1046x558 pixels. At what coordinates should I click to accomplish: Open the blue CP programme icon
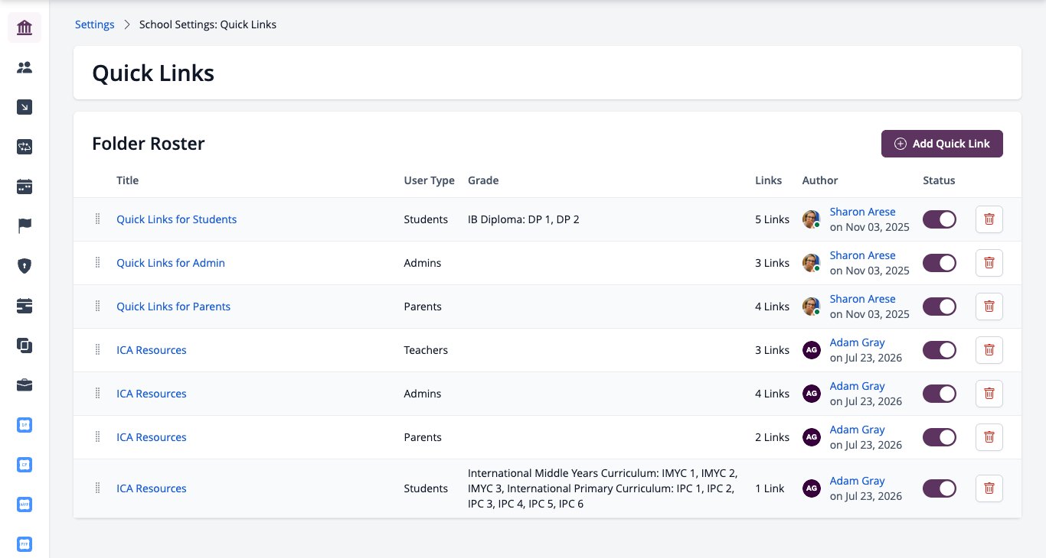tap(25, 465)
